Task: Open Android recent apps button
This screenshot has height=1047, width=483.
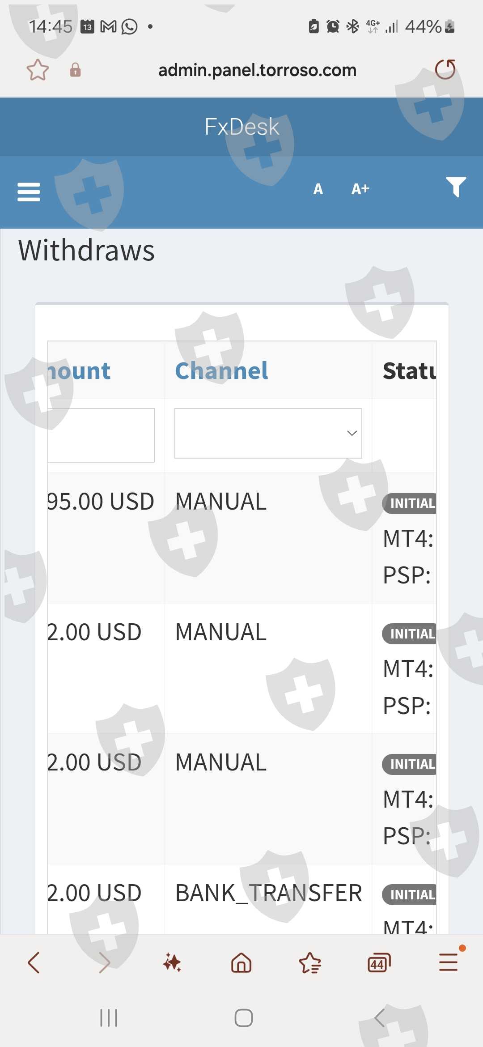Action: tap(109, 1018)
